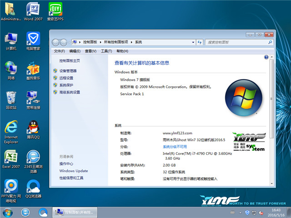The height and width of the screenshot is (218, 291).
Task: Click the muted volume tray icon
Action: coord(261,213)
